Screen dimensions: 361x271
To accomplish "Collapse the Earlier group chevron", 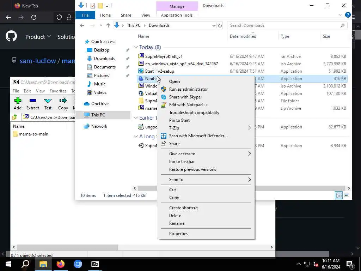I will pos(136,118).
